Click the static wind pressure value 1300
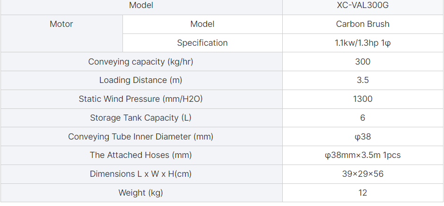 click(x=363, y=99)
